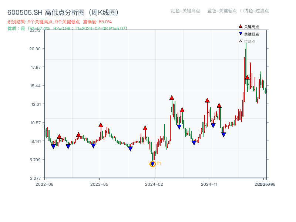The width and height of the screenshot is (296, 222).
Task: Click the red triangle above the 2023-05 high
Action: [101, 125]
